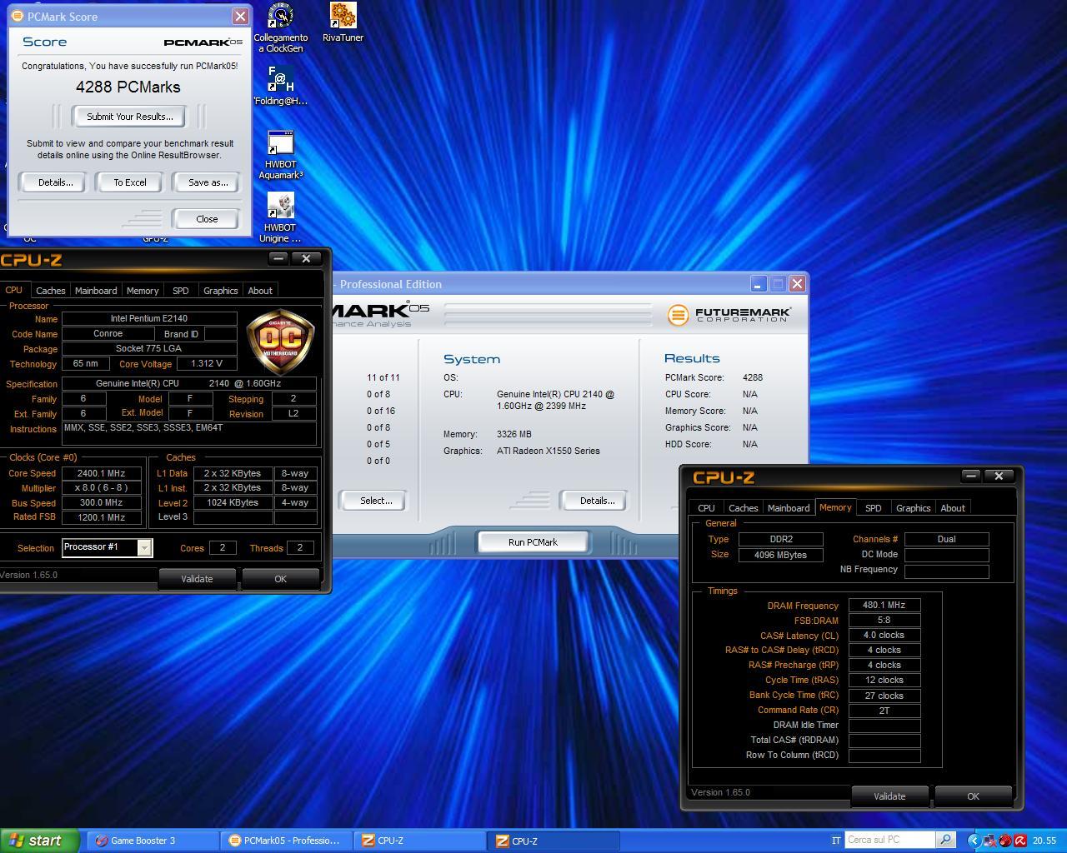The height and width of the screenshot is (853, 1067).
Task: Open SPD tab in right CPU-Z window
Action: click(x=873, y=508)
